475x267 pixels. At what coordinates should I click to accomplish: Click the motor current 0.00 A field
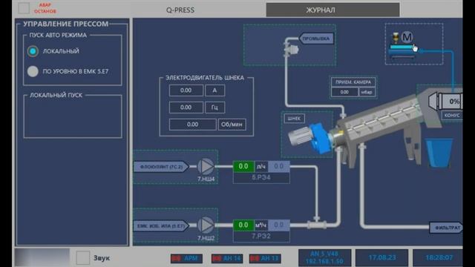(186, 90)
